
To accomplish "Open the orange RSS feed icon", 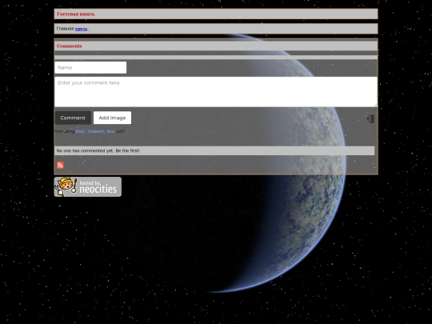I will [60, 165].
